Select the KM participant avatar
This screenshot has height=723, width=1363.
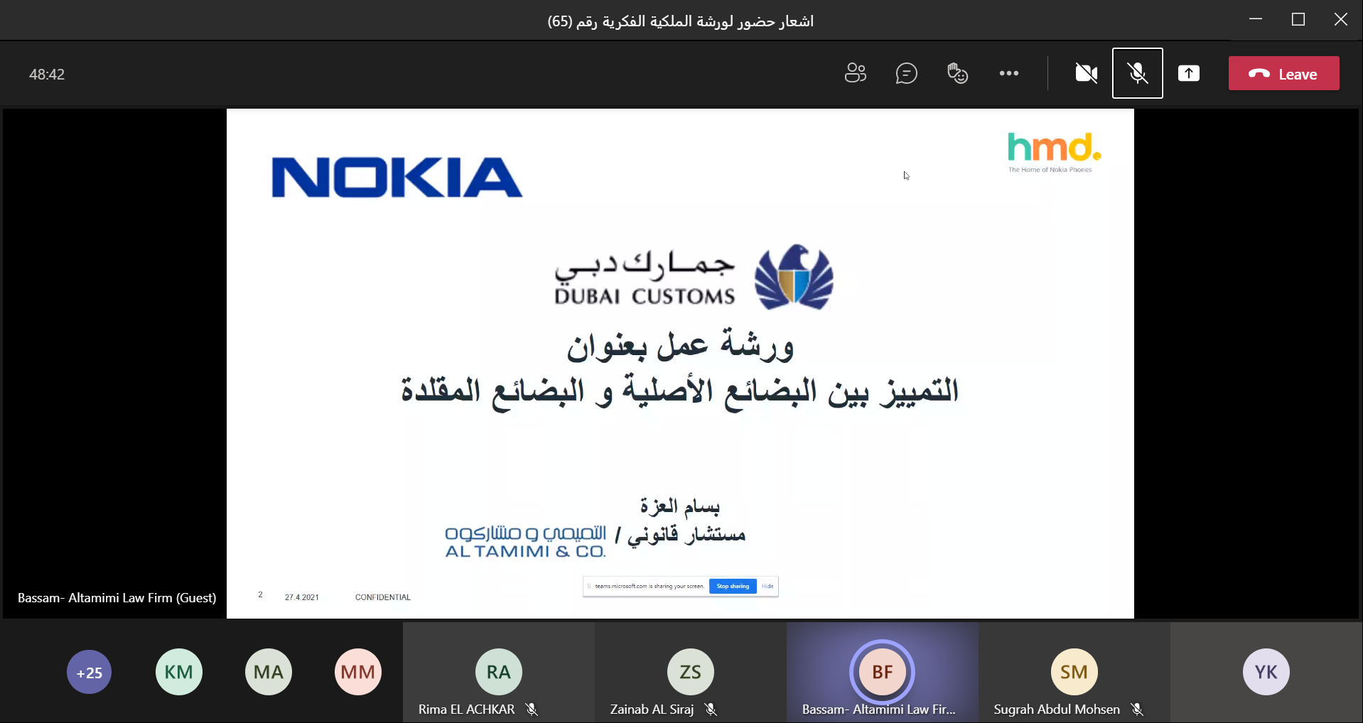[179, 672]
